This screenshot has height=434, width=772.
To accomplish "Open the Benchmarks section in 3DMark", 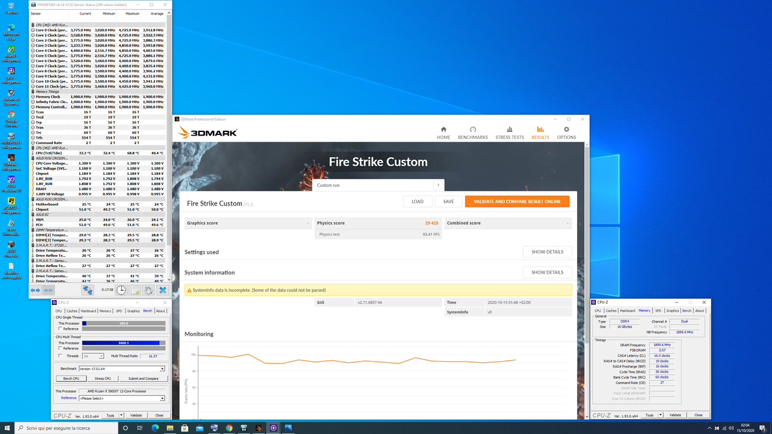I will (x=473, y=133).
